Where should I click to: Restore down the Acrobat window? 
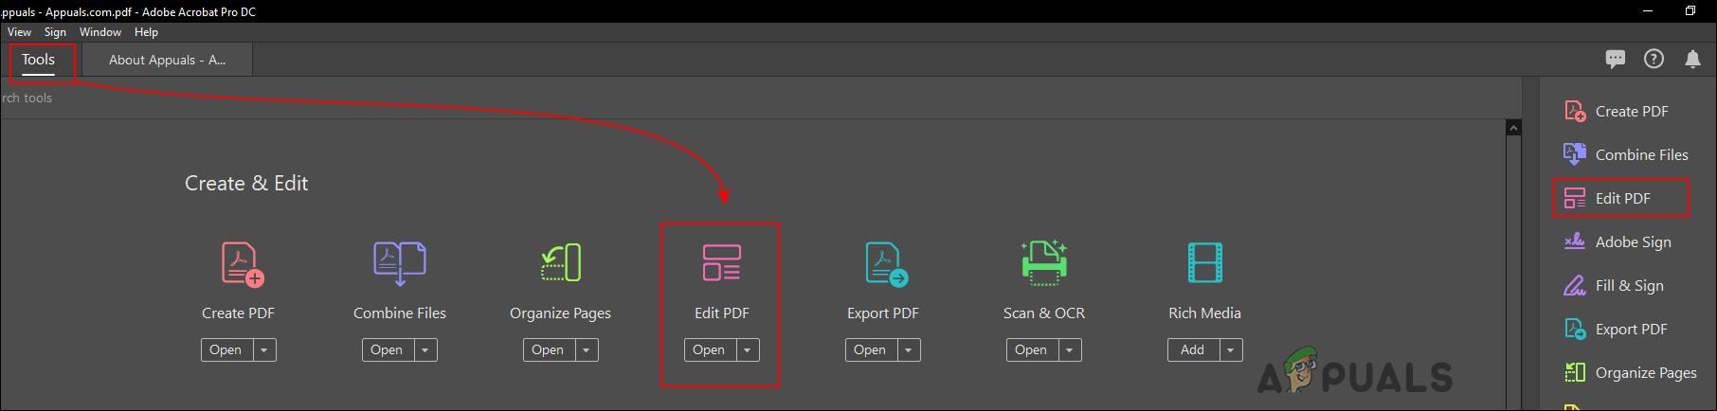point(1690,11)
